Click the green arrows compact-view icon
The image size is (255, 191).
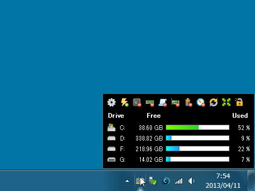(x=226, y=102)
